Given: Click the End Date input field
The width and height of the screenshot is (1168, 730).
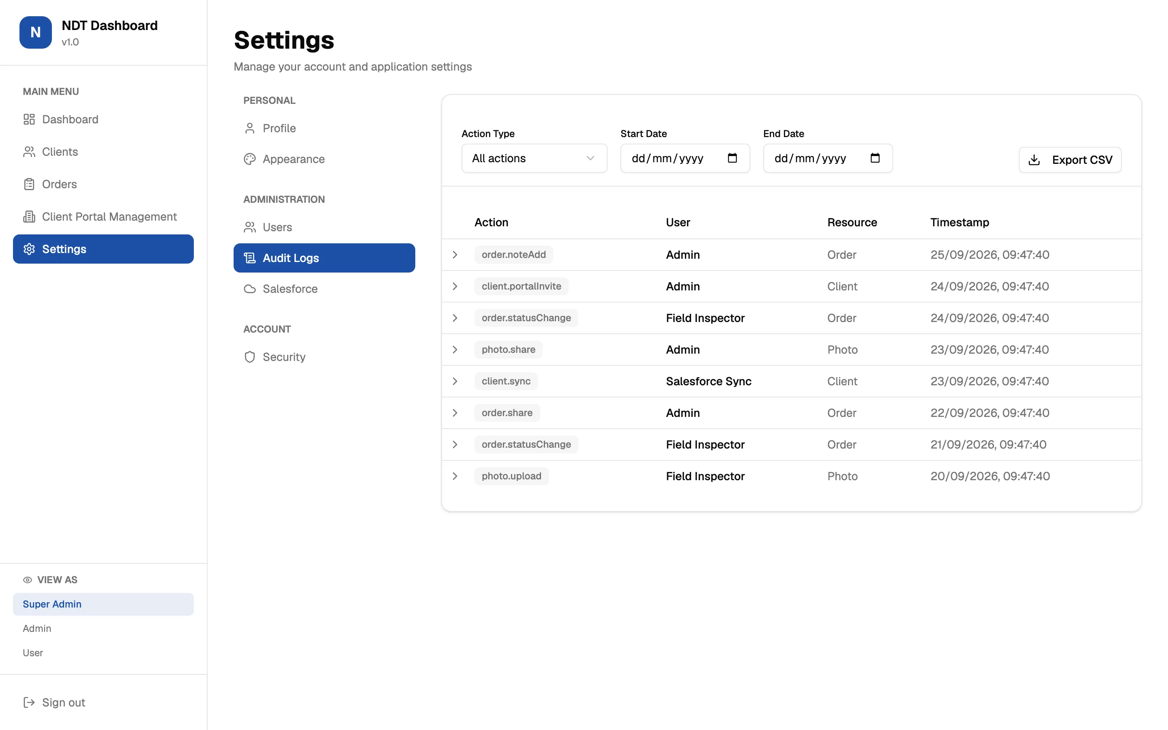Looking at the screenshot, I should tap(828, 158).
